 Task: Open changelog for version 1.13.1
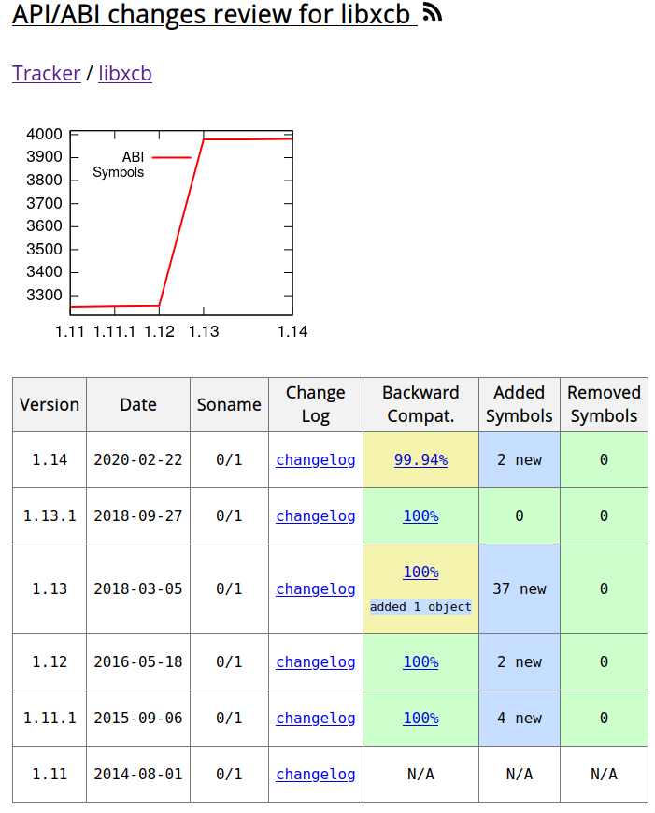tap(315, 515)
